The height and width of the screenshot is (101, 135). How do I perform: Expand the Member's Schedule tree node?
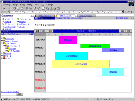coord(2,41)
